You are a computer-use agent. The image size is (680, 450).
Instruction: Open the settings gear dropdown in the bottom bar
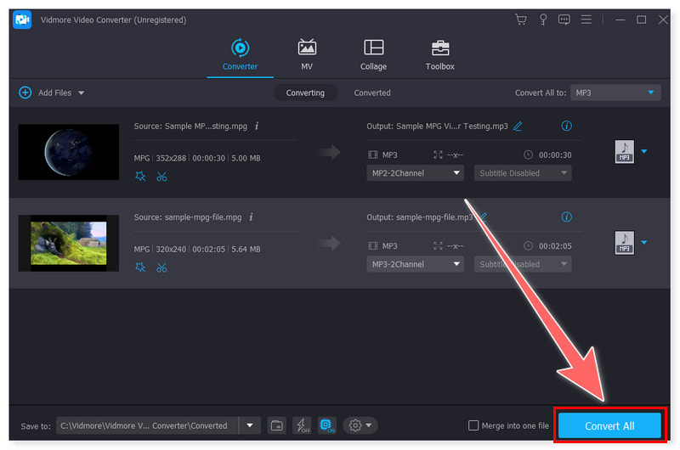pos(360,425)
